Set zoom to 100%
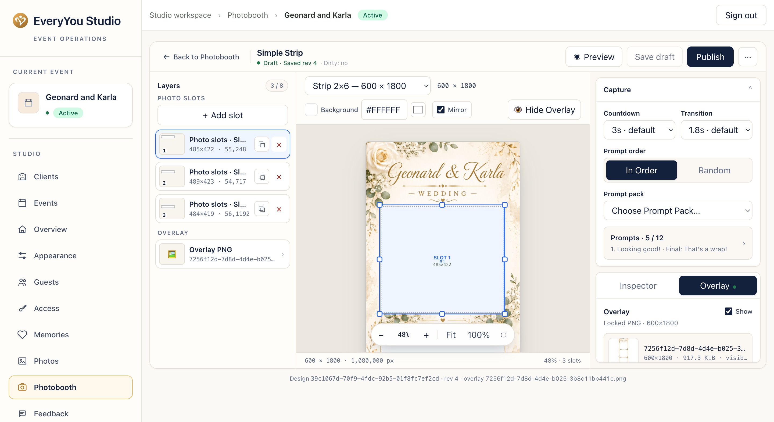Viewport: 774px width, 422px height. tap(479, 335)
